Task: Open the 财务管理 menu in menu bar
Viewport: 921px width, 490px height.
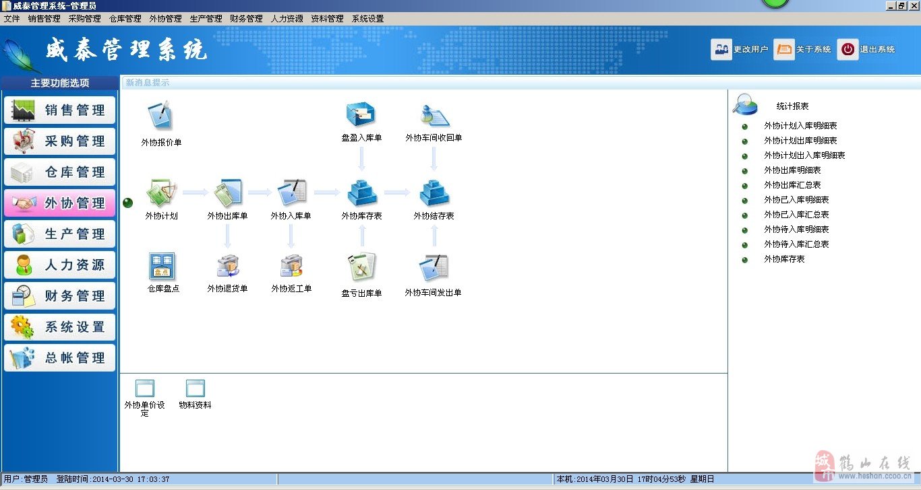Action: pos(246,19)
